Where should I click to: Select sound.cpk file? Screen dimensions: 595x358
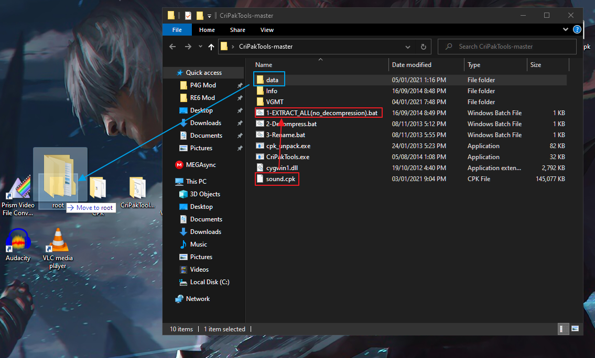(x=280, y=179)
